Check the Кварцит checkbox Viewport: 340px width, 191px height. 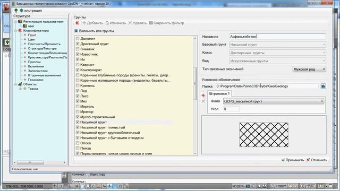click(x=78, y=65)
